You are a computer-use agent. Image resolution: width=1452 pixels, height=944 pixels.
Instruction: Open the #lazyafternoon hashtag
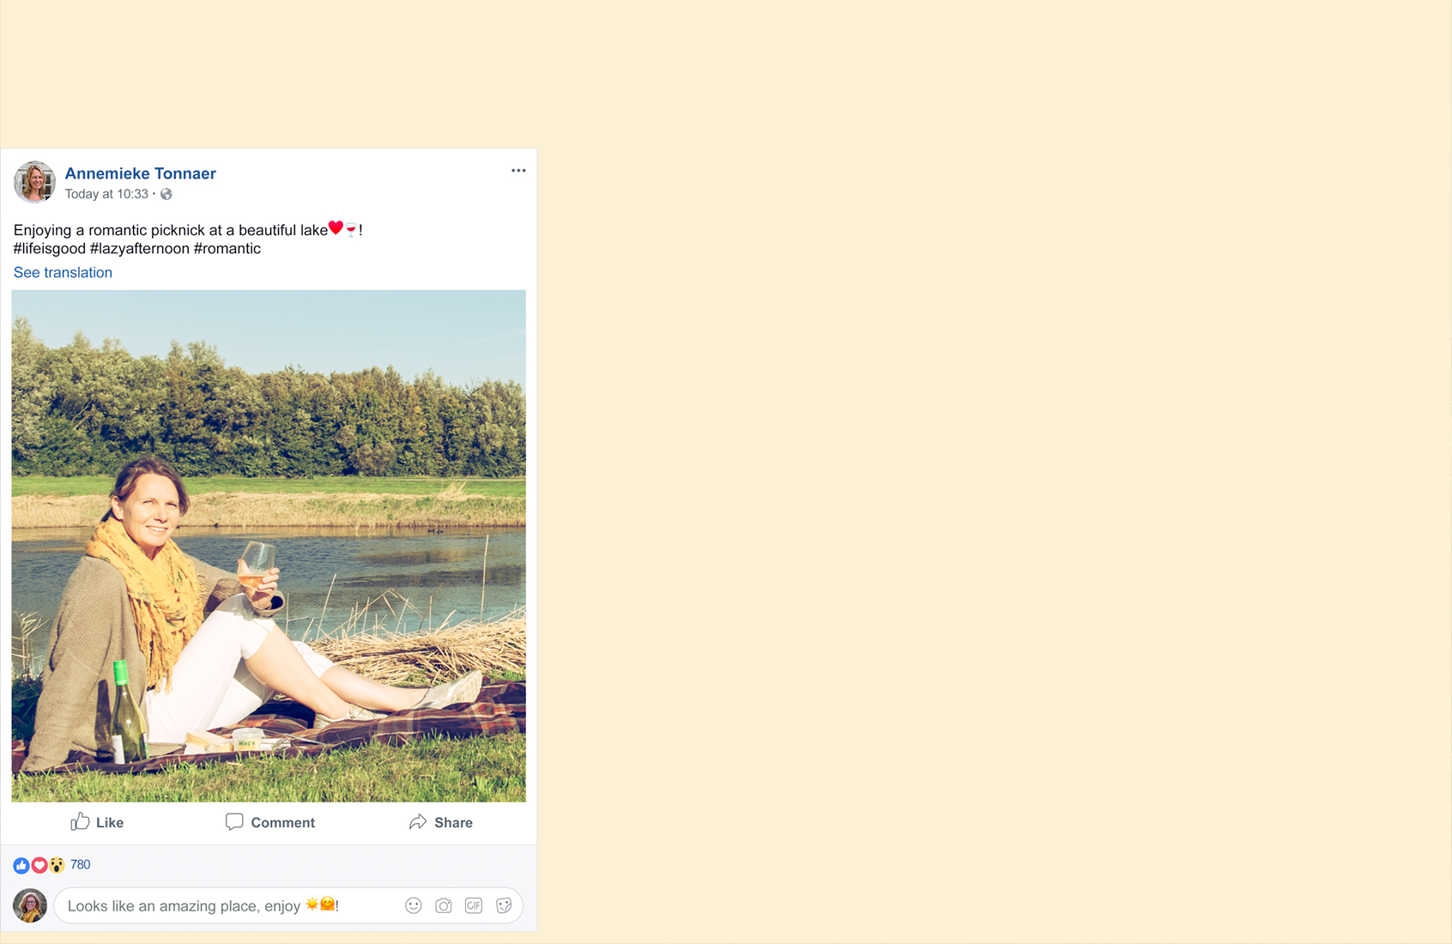coord(140,249)
